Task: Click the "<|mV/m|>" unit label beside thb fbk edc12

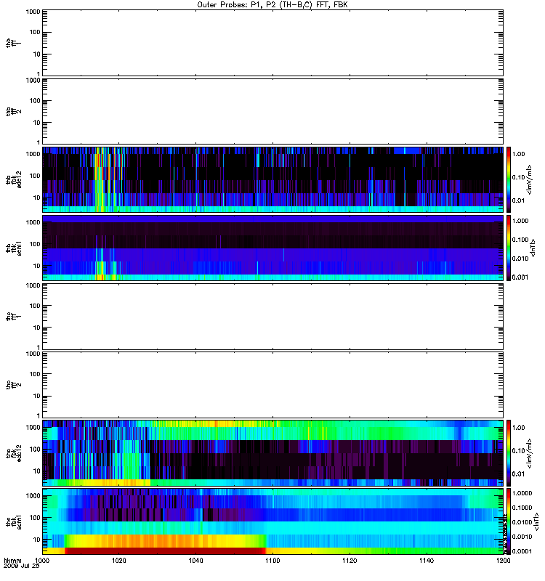Action: pyautogui.click(x=530, y=179)
